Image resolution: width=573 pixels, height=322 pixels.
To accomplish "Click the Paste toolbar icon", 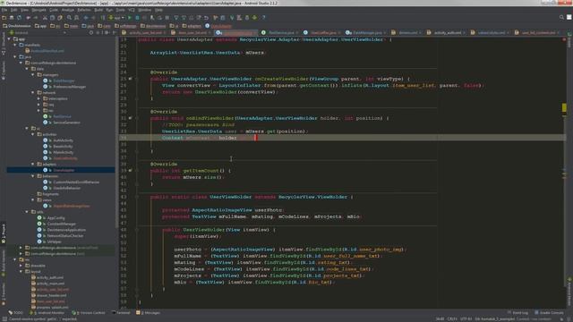I will 60,18.
